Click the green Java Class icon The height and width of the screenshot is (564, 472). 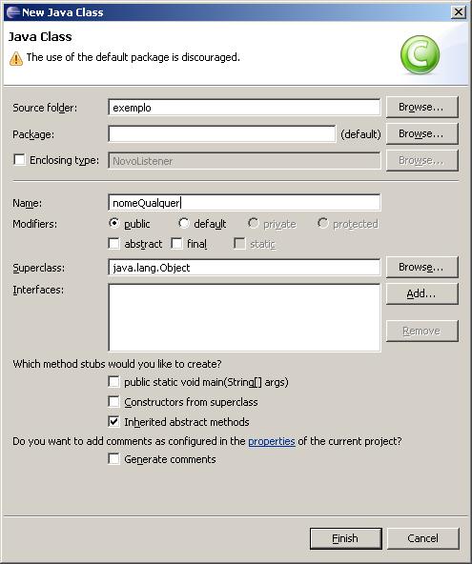(x=420, y=55)
